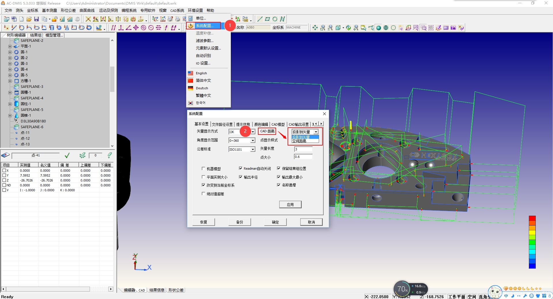Click the Save diskette icon in toolbar
This screenshot has height=299, width=553.
point(36,19)
